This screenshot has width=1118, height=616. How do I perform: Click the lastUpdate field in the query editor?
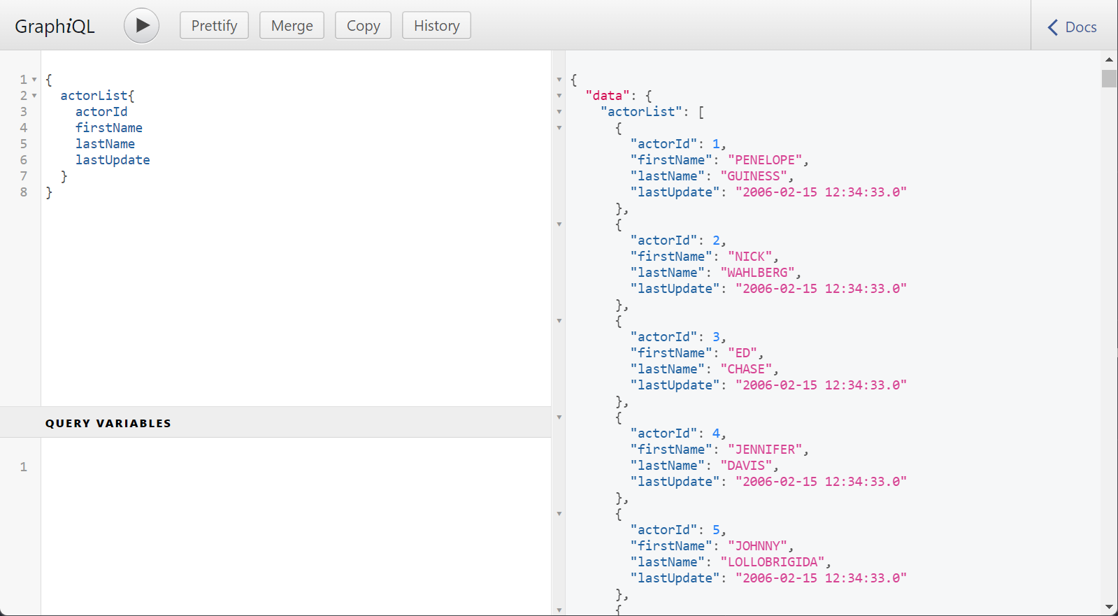click(x=113, y=160)
